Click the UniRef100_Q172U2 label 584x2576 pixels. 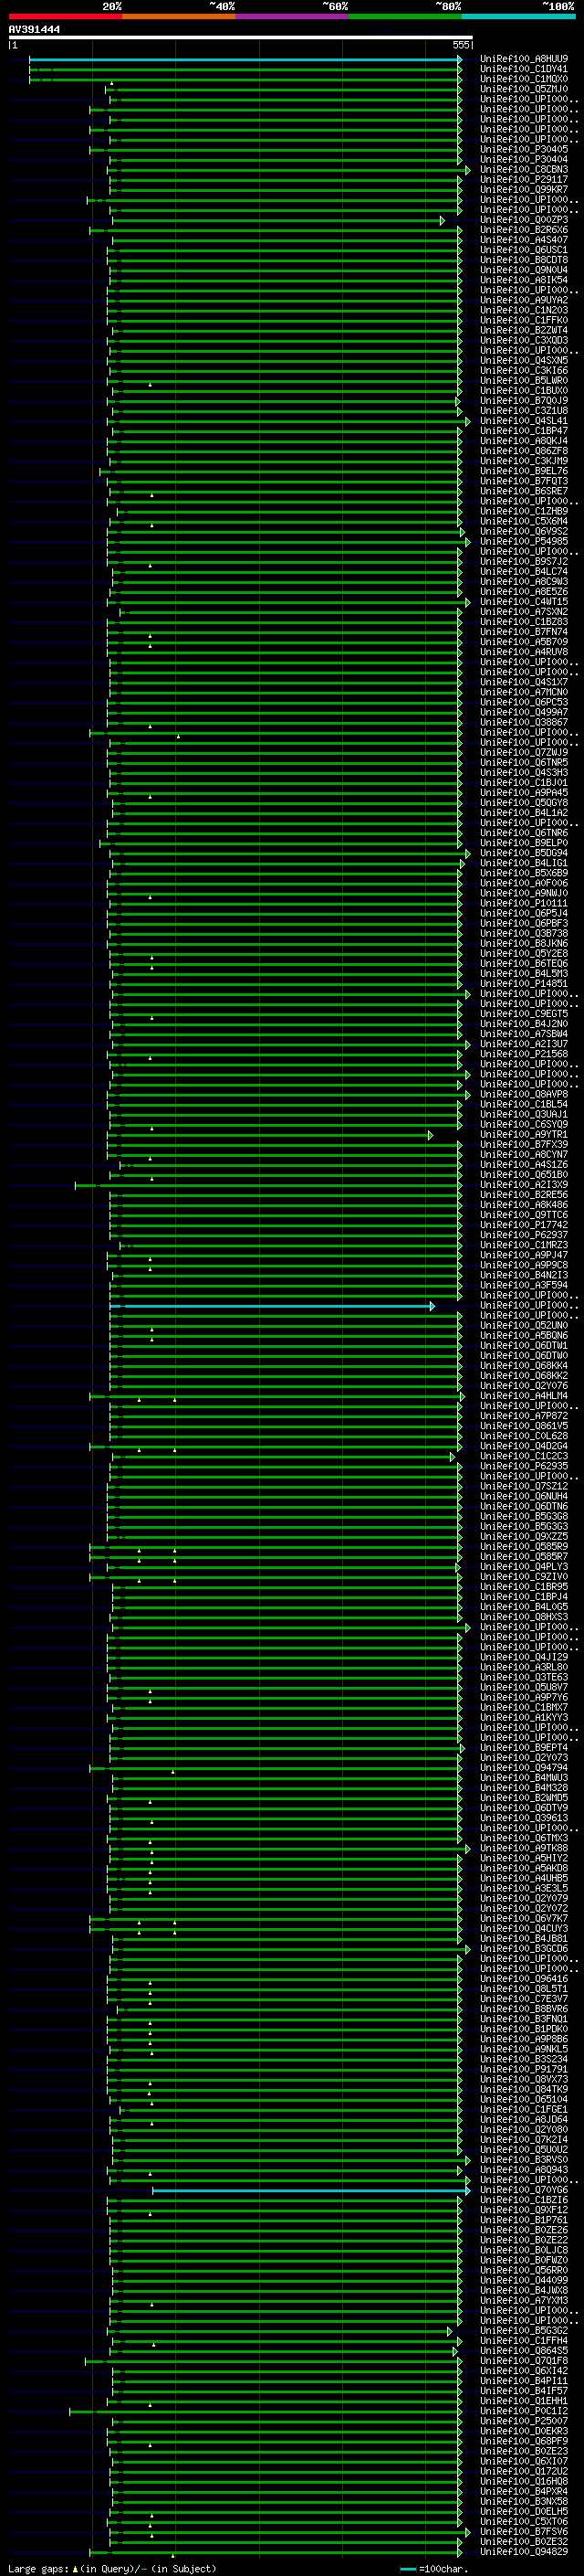coord(524,2471)
